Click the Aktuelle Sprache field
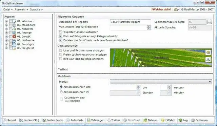This screenshot has width=217, height=126. click(200, 27)
